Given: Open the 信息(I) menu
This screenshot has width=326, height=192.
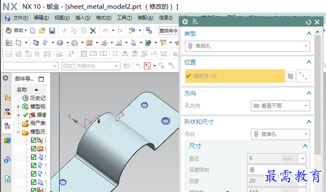Looking at the screenshot, I should [x=166, y=18].
